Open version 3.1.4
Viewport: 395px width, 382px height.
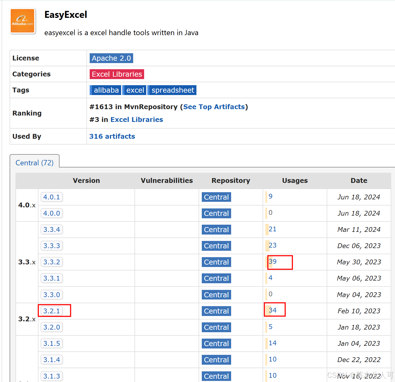(52, 360)
